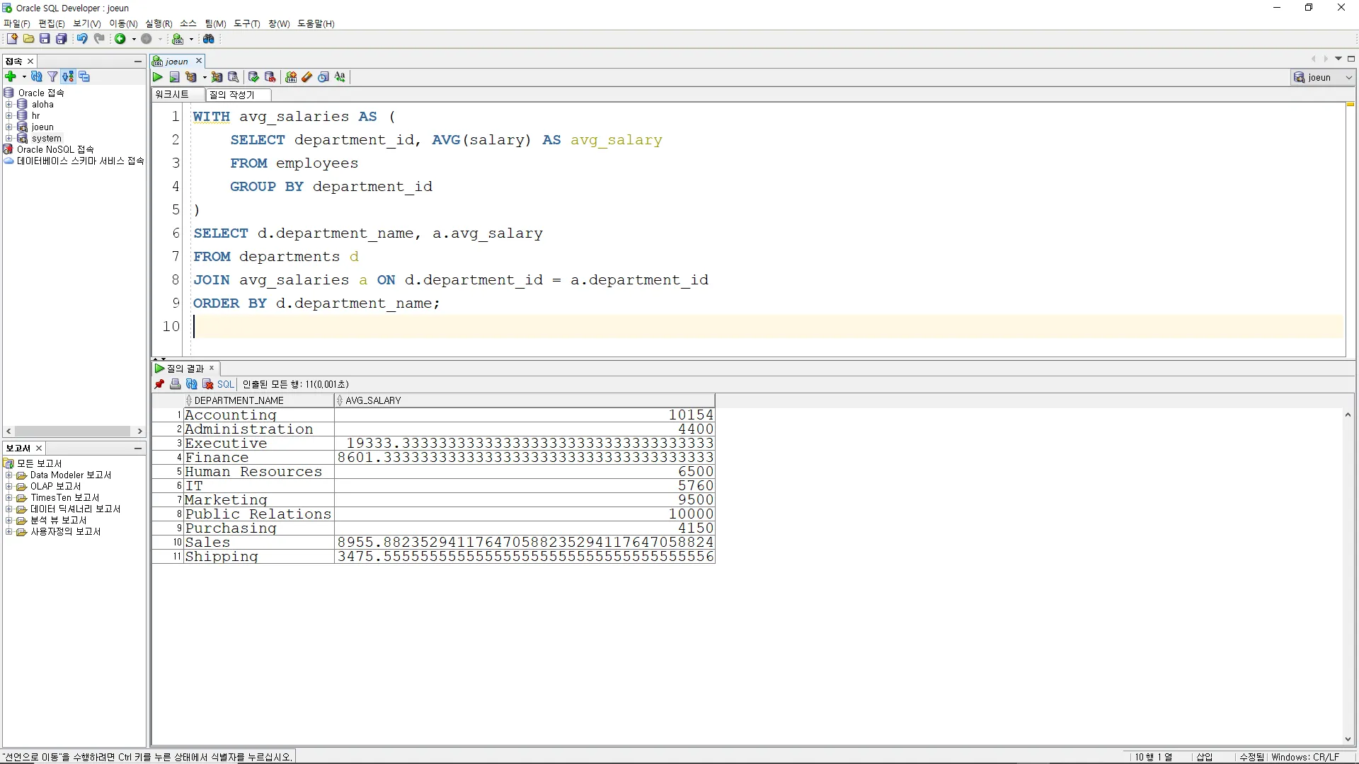Apply filter icon in connections panel
The height and width of the screenshot is (764, 1359).
tap(52, 76)
